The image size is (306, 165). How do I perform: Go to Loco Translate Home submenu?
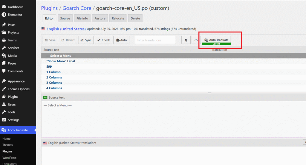click(7, 139)
